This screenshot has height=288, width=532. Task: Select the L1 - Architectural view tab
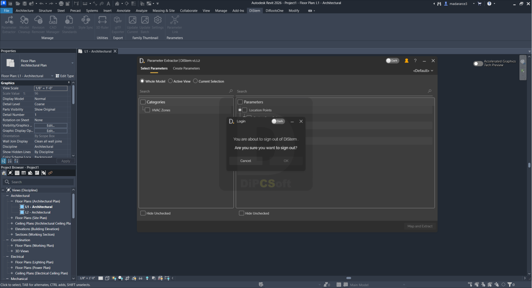click(98, 51)
